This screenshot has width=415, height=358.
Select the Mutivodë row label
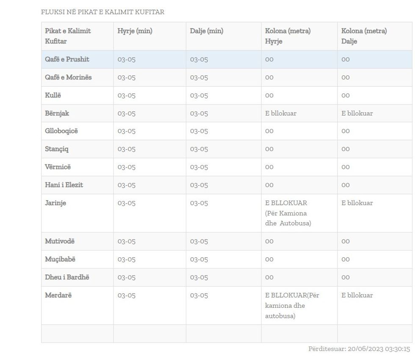point(60,241)
